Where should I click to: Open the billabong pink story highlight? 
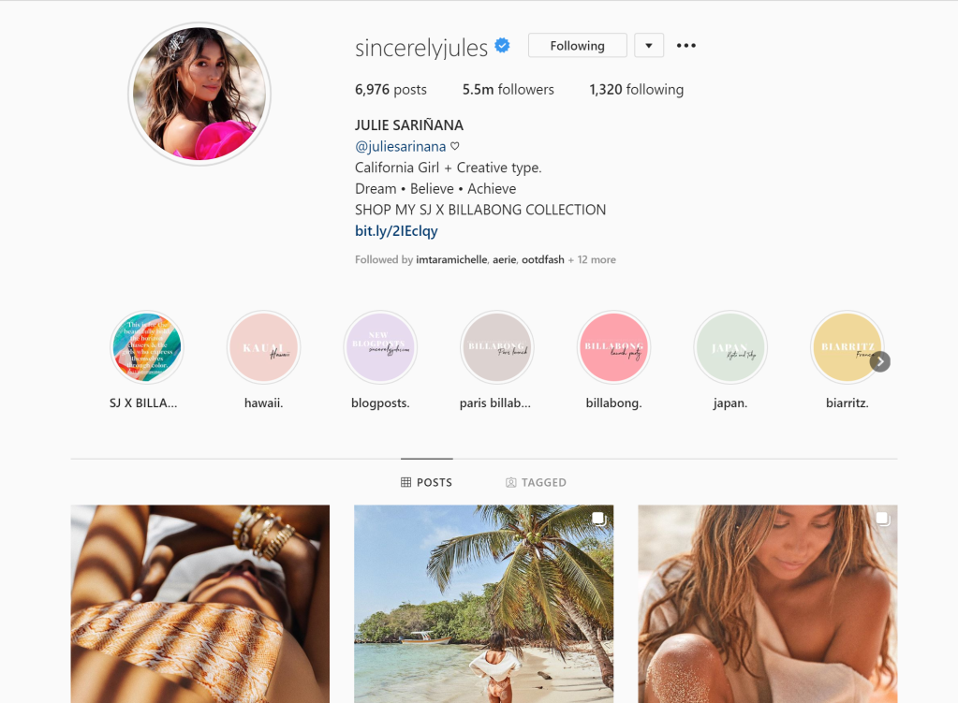(613, 347)
